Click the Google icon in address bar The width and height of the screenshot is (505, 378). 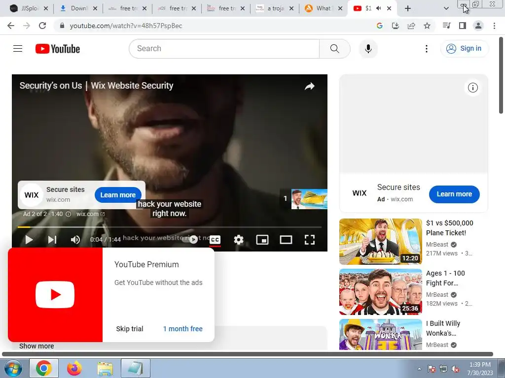pyautogui.click(x=379, y=26)
